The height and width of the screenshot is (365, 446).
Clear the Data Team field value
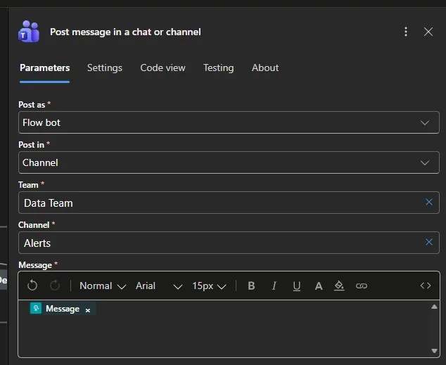428,203
